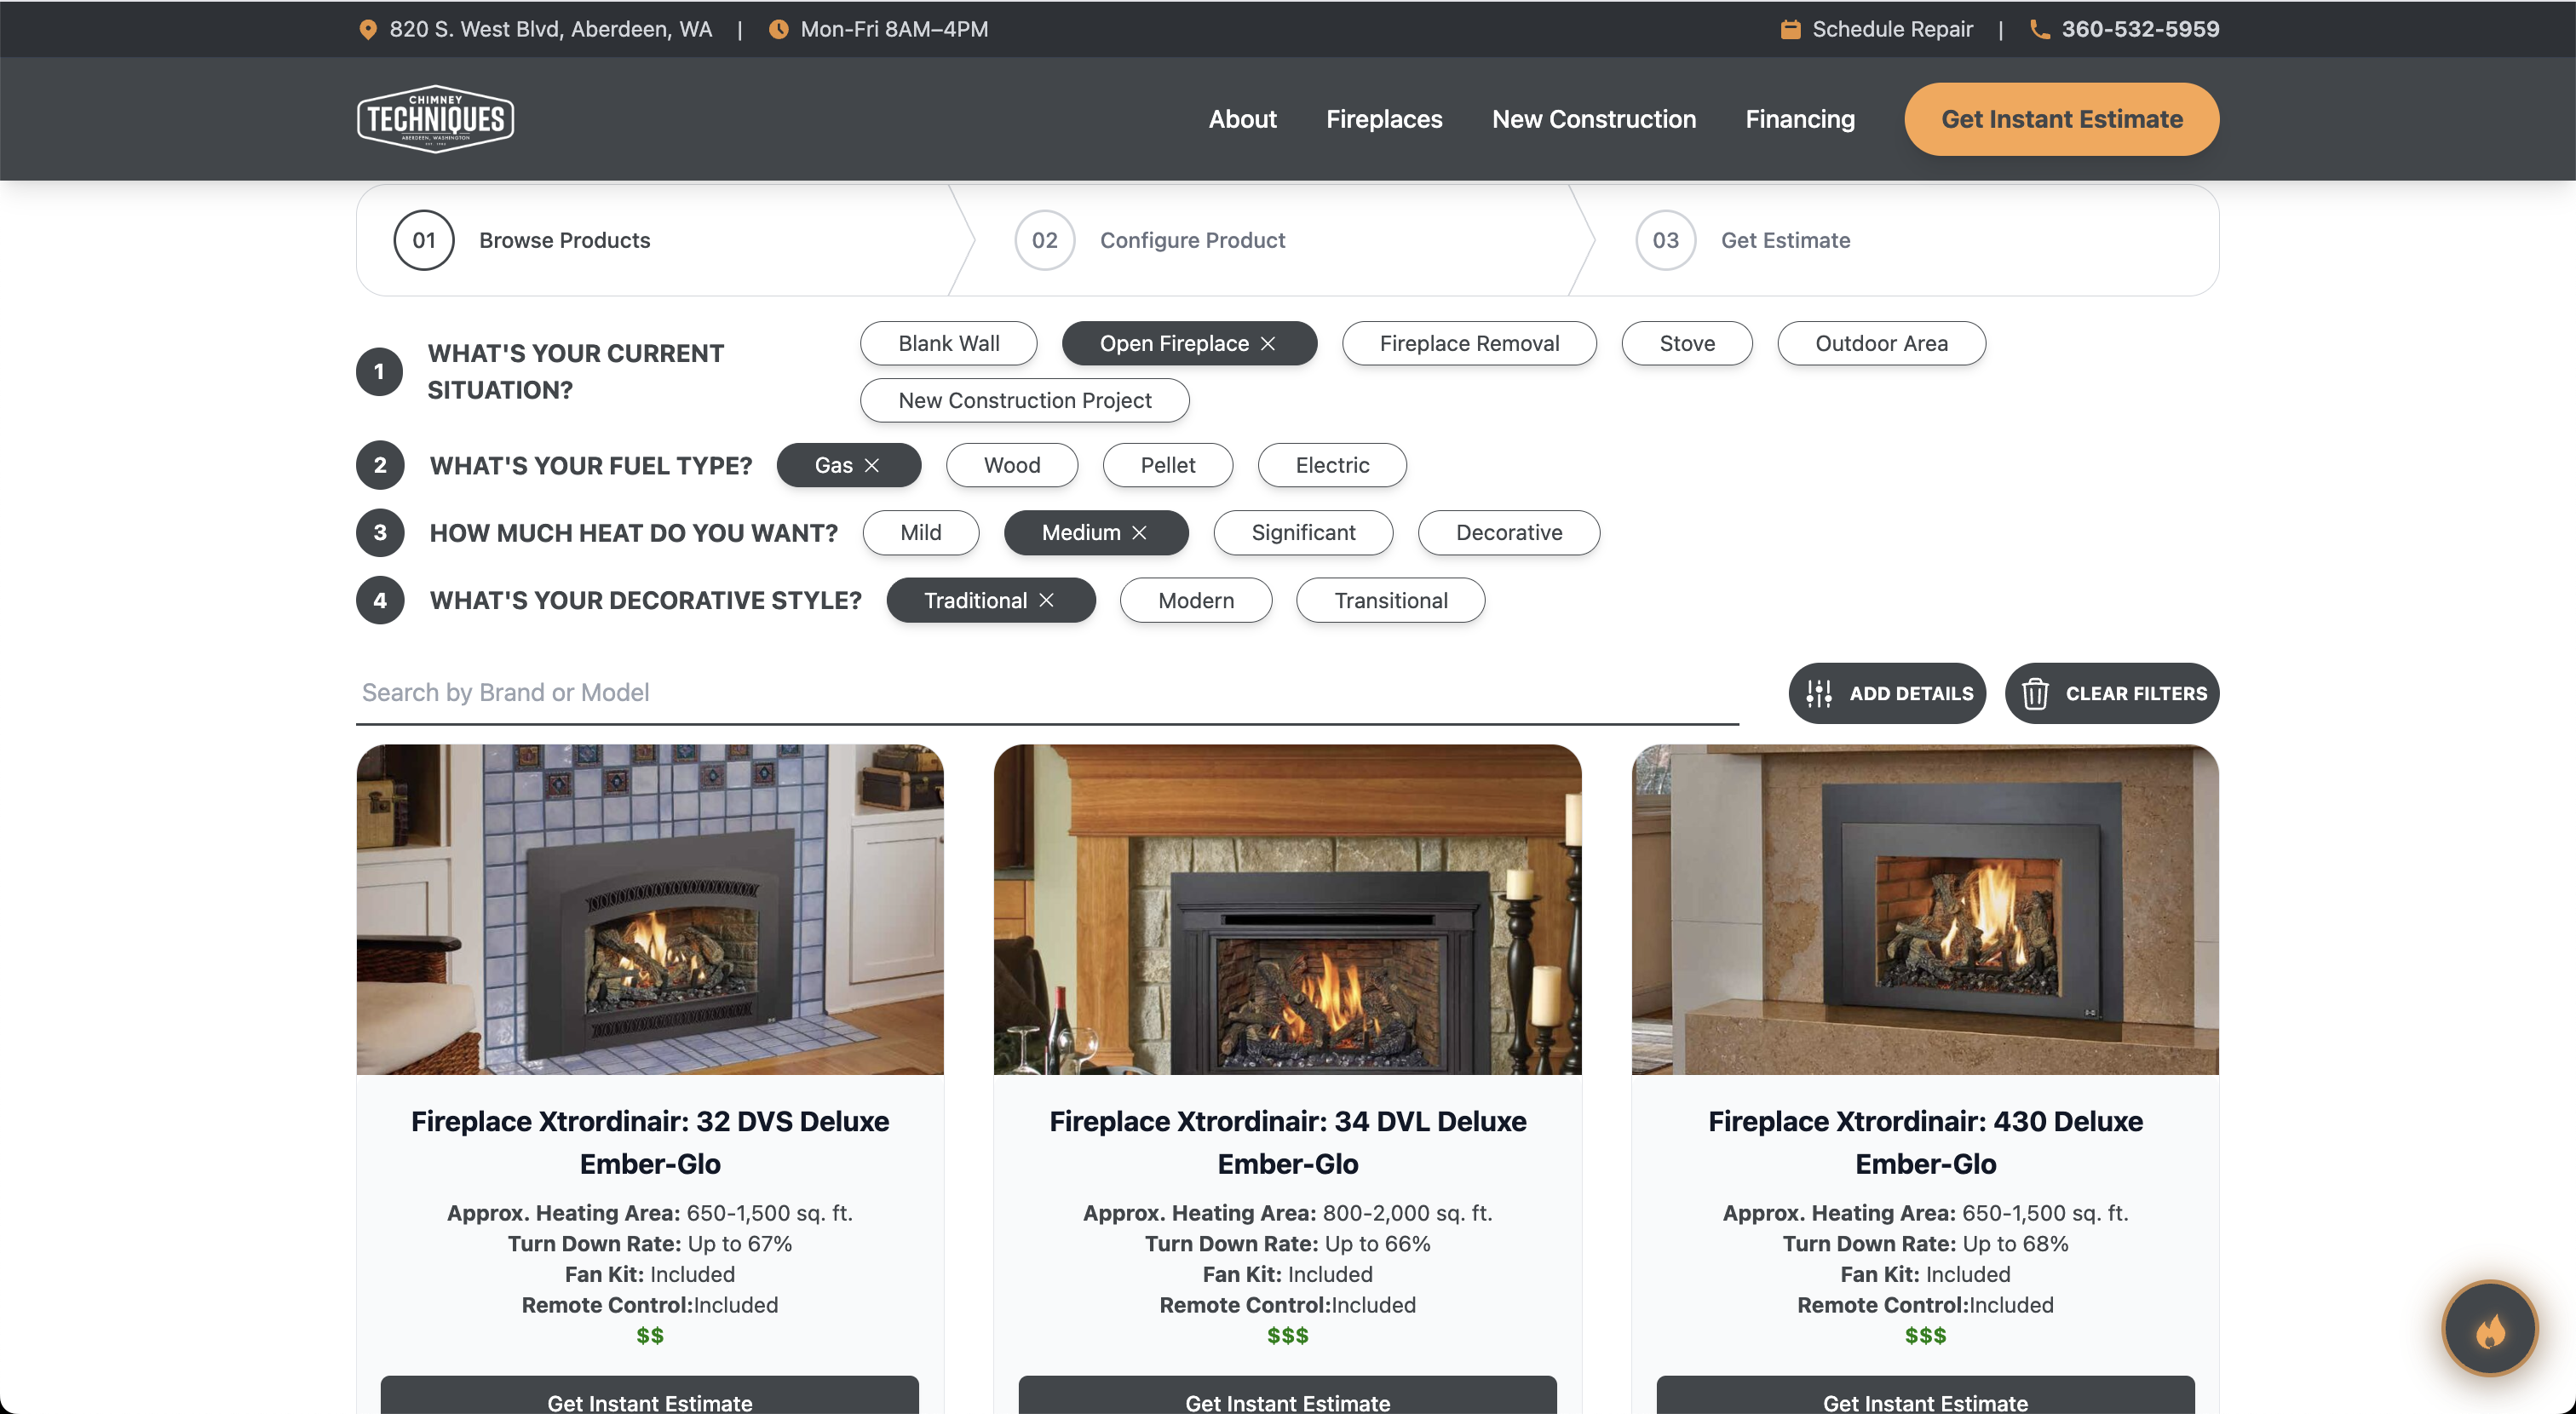Get Instant Estimate for the 430 Deluxe
Viewport: 2576px width, 1414px height.
tap(1924, 1401)
